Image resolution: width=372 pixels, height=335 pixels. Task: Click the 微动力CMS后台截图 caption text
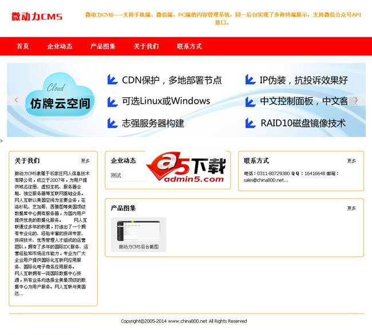click(x=139, y=247)
